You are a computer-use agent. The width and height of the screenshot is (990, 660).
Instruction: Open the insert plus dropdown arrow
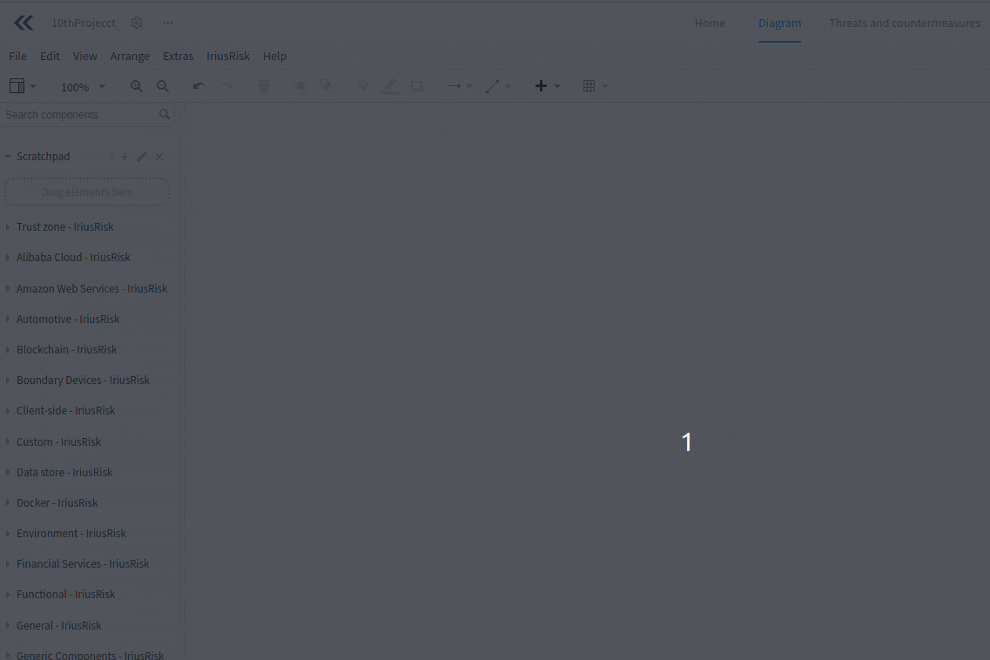tap(557, 86)
